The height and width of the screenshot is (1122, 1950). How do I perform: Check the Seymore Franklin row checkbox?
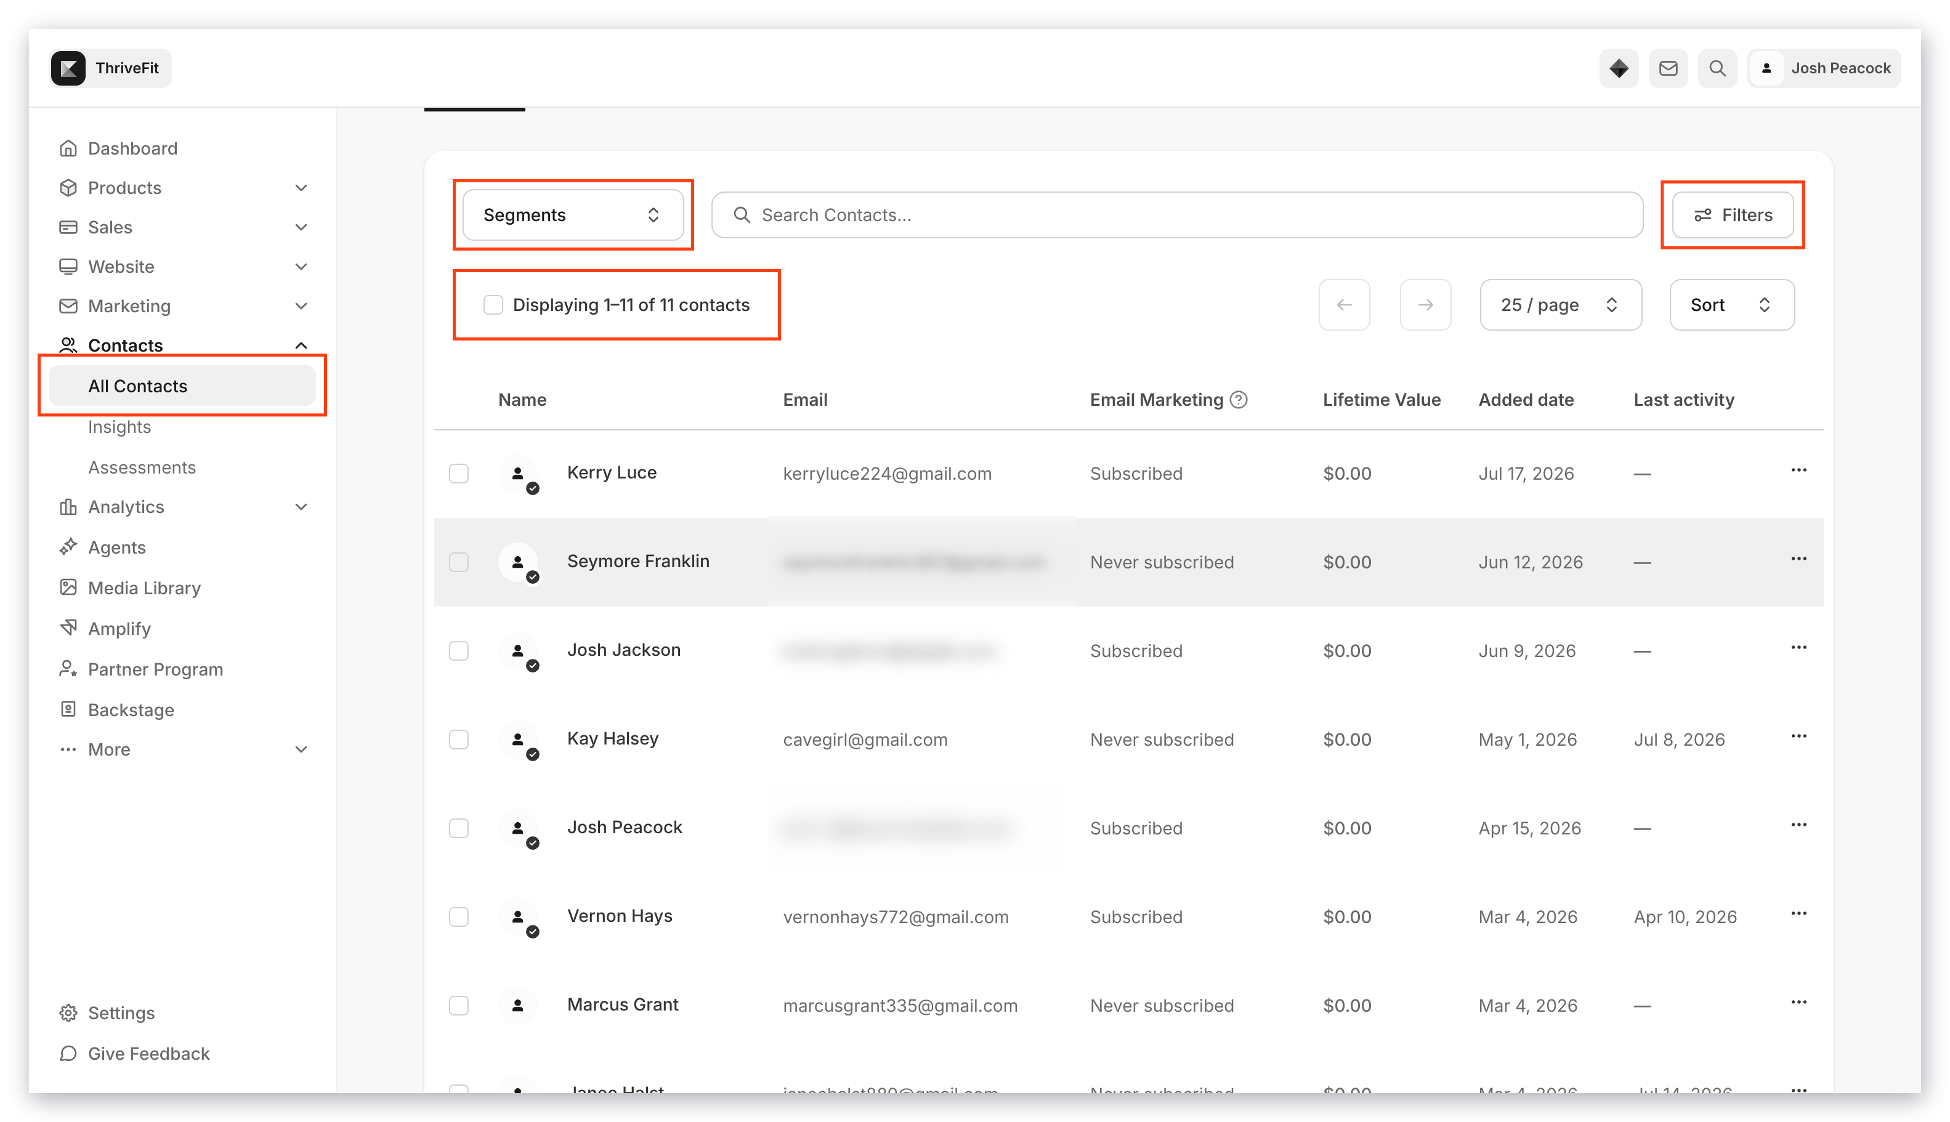click(x=459, y=562)
